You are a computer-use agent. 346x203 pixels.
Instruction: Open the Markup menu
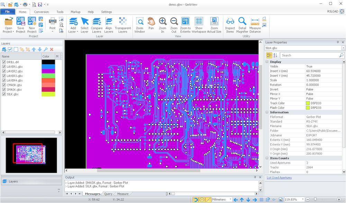pyautogui.click(x=75, y=11)
